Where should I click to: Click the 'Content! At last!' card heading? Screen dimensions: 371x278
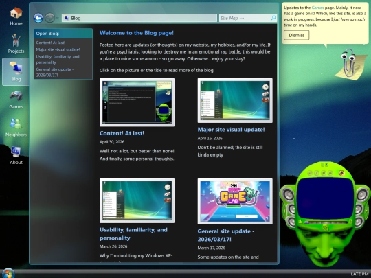(x=122, y=133)
